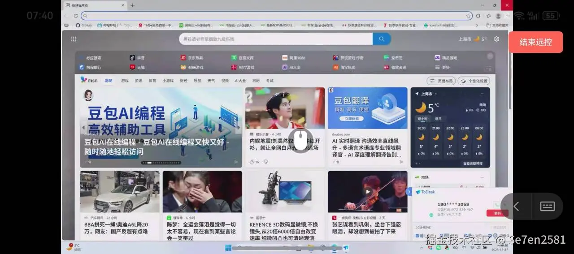Like the 内娱地震 article with thumbs up
Image resolution: width=574 pixels, height=254 pixels.
click(x=252, y=162)
